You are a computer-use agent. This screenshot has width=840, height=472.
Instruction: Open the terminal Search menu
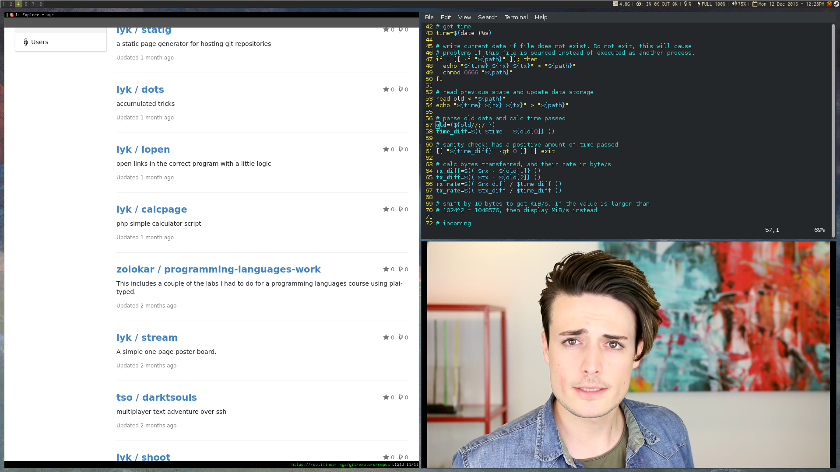coord(488,17)
